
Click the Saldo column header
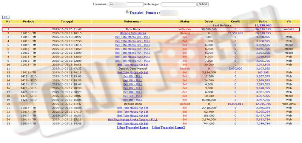(x=263, y=22)
